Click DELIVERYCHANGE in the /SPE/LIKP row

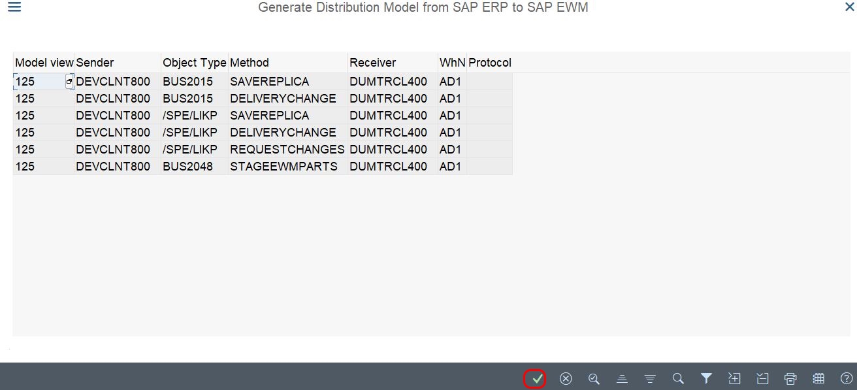[287, 133]
